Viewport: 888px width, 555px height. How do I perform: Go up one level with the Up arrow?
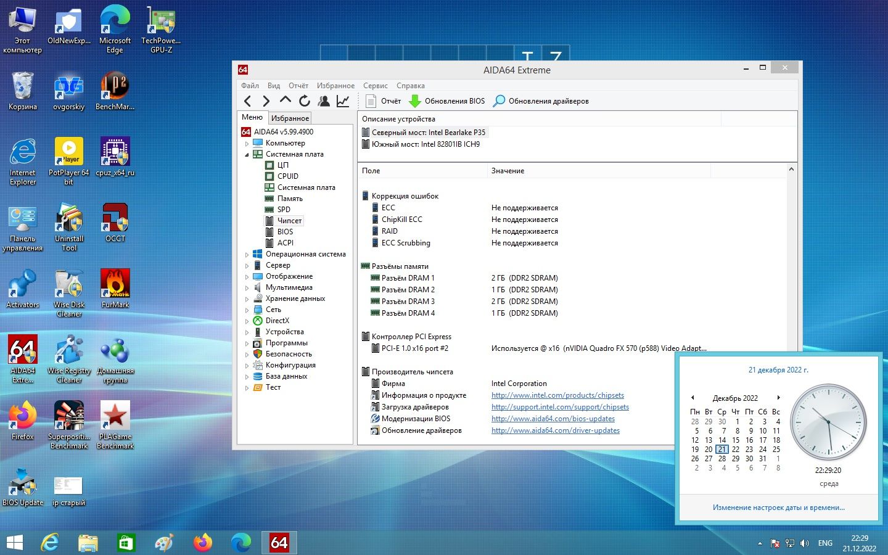(285, 100)
